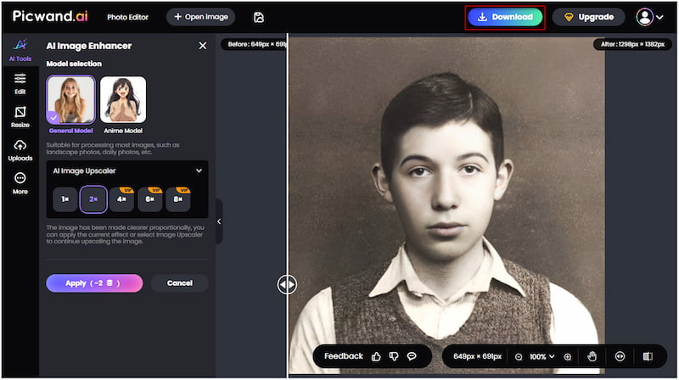Collapse the AI Image Upscaler section
Screen dimensions: 679x380
[x=199, y=170]
